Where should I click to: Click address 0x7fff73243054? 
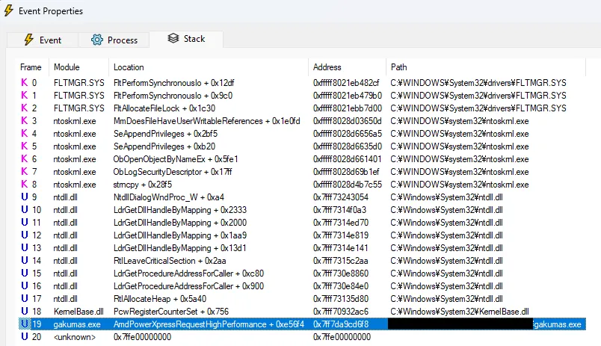tap(341, 197)
